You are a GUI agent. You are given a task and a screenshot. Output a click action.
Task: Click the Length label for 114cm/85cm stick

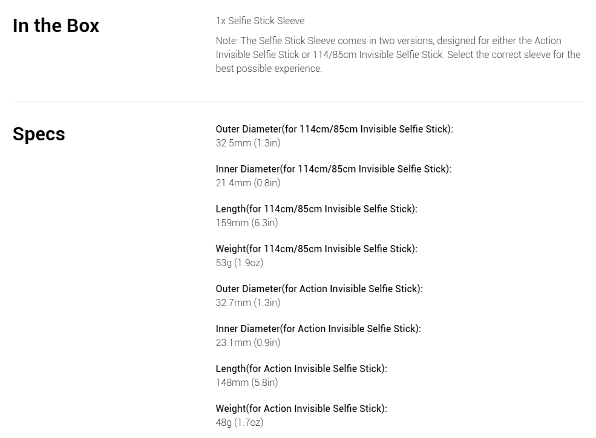316,209
